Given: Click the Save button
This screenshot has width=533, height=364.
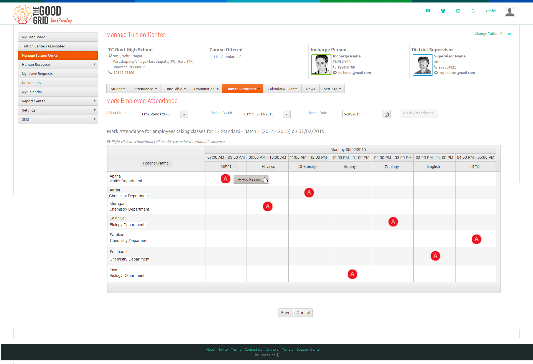Looking at the screenshot, I should coord(285,313).
